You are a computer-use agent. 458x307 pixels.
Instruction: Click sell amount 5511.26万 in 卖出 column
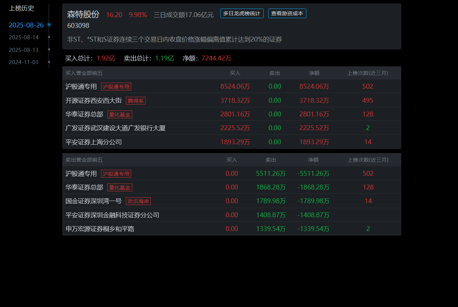(271, 174)
